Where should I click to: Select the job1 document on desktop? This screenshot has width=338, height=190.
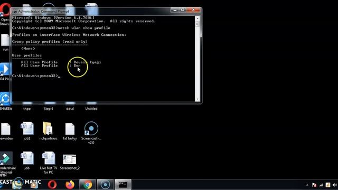(27, 131)
